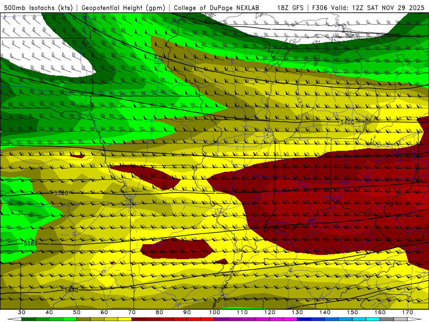This screenshot has height=322, width=429.
Task: Click the dark red swatch right of 70
Action: (x=139, y=319)
